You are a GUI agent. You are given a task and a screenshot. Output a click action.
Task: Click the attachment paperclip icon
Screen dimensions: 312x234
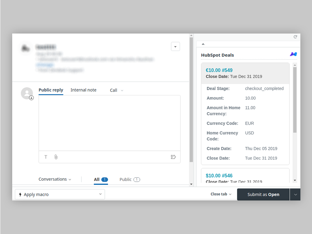(x=56, y=157)
